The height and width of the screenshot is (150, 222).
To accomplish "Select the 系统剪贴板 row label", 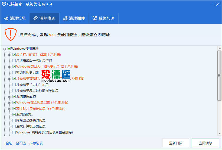I will 24,114.
